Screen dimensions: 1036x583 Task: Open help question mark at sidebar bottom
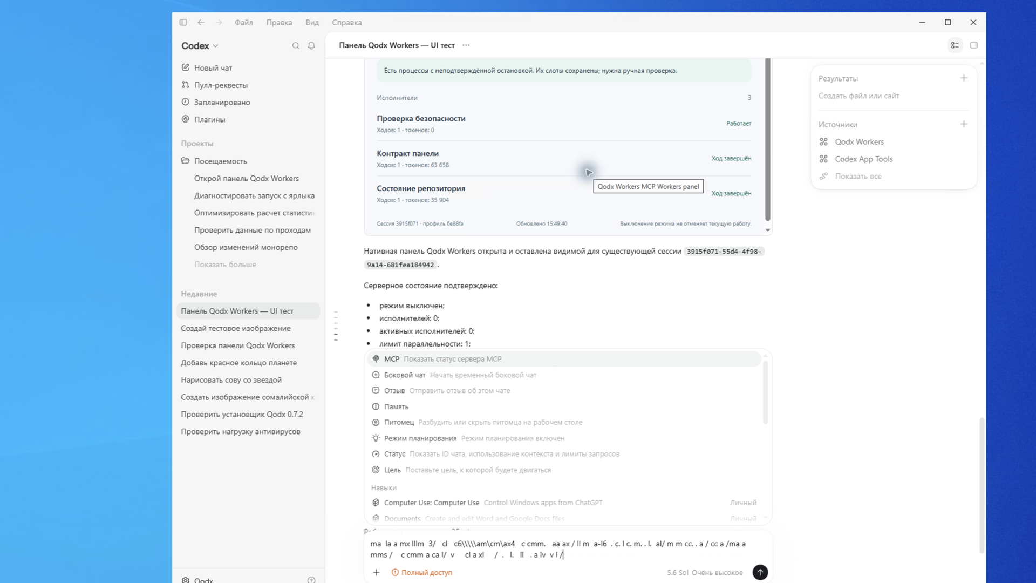click(311, 580)
